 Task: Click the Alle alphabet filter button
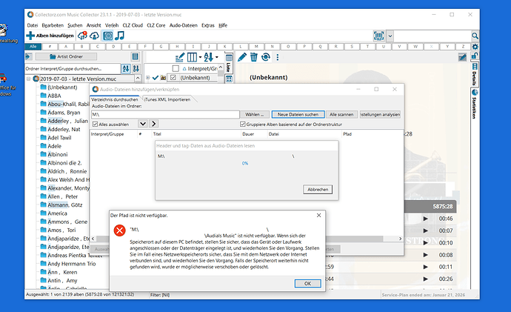point(33,47)
